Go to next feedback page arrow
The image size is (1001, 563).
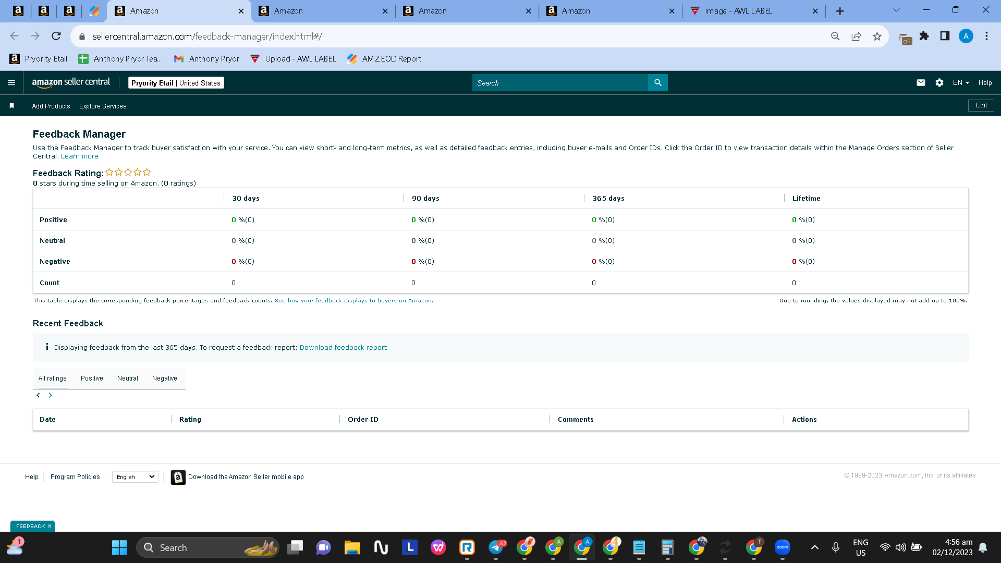[x=50, y=395]
